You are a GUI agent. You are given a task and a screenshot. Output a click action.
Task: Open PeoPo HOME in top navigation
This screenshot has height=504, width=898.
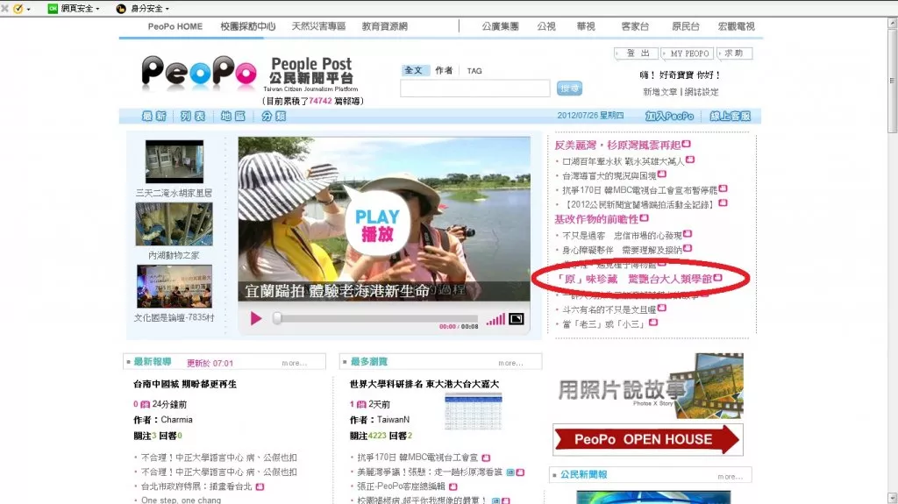[175, 26]
